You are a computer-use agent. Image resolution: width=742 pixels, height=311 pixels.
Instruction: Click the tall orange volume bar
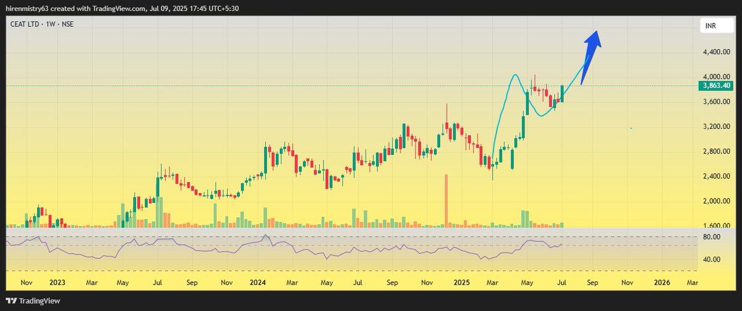pyautogui.click(x=446, y=201)
